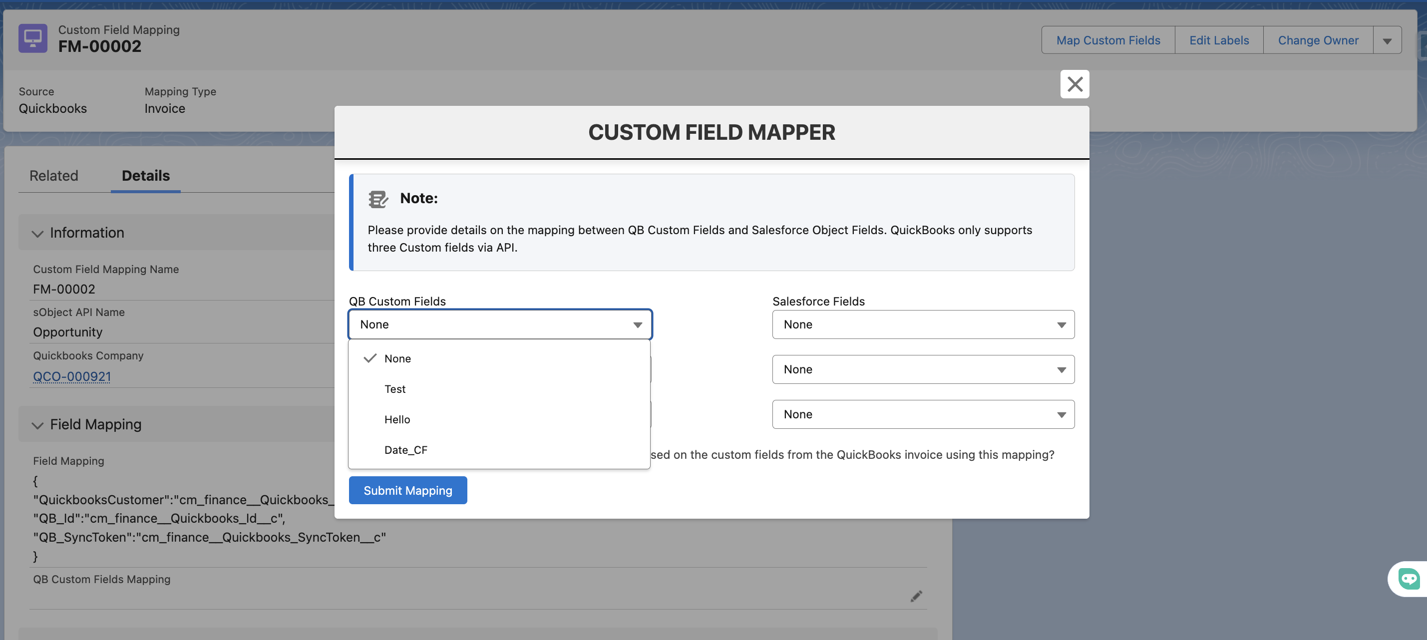Open the second Salesforce Fields dropdown

pyautogui.click(x=923, y=369)
